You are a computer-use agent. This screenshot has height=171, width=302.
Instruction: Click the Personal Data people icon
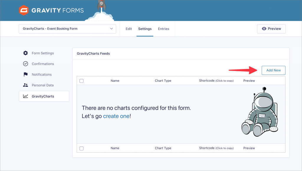tap(25, 85)
